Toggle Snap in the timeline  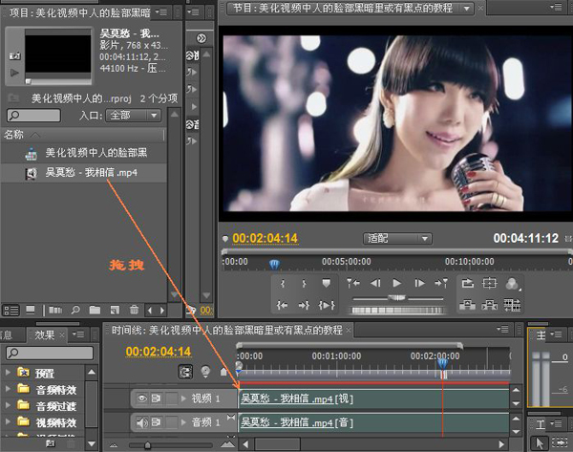click(x=185, y=372)
